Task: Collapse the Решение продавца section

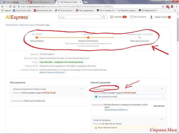Action: [162, 120]
